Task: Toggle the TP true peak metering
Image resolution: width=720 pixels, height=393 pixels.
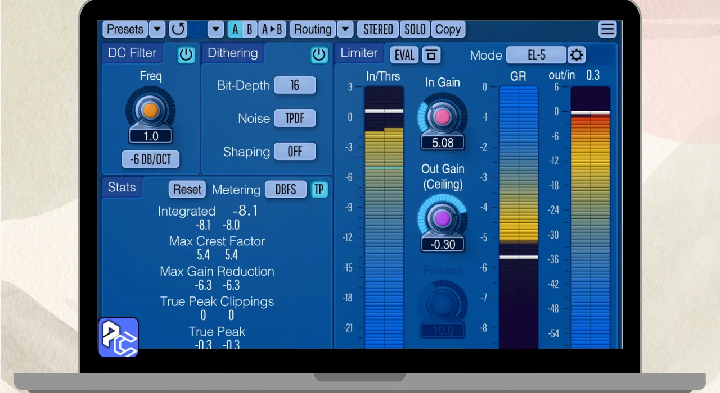Action: 319,190
